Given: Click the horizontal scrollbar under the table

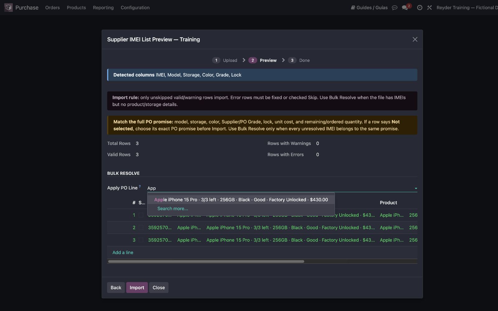Looking at the screenshot, I should [206, 262].
